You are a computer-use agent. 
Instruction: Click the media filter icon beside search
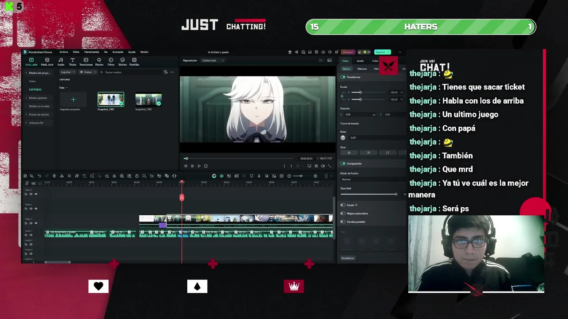[166, 72]
